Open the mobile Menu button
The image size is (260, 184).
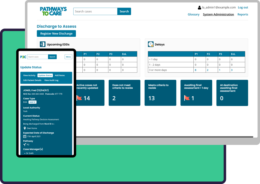coord(68,57)
